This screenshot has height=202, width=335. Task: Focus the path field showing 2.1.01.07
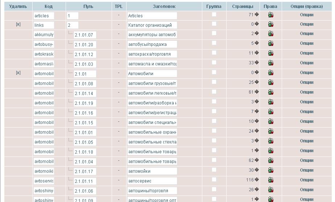coord(84,35)
